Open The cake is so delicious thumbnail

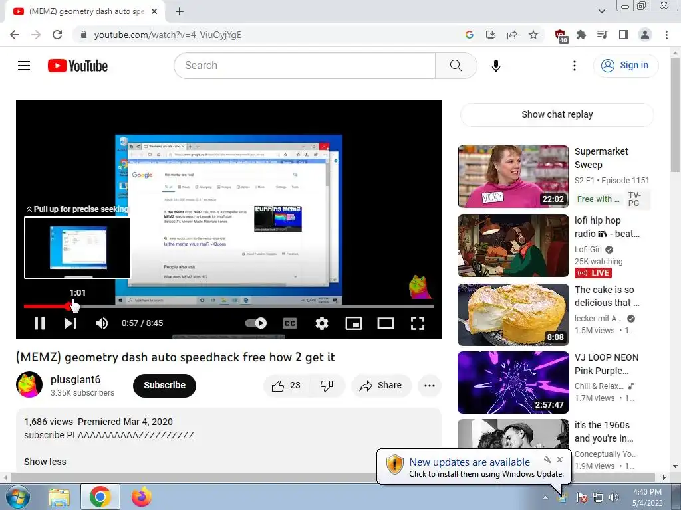click(x=513, y=314)
